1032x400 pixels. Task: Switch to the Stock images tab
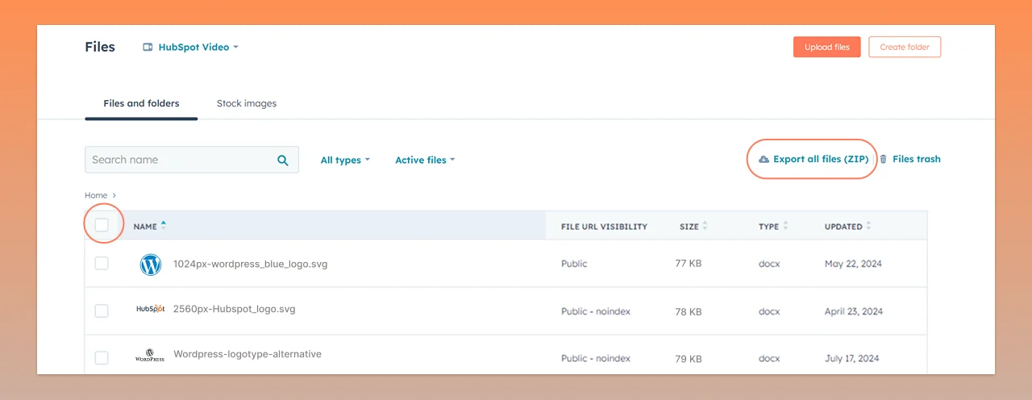pos(247,103)
